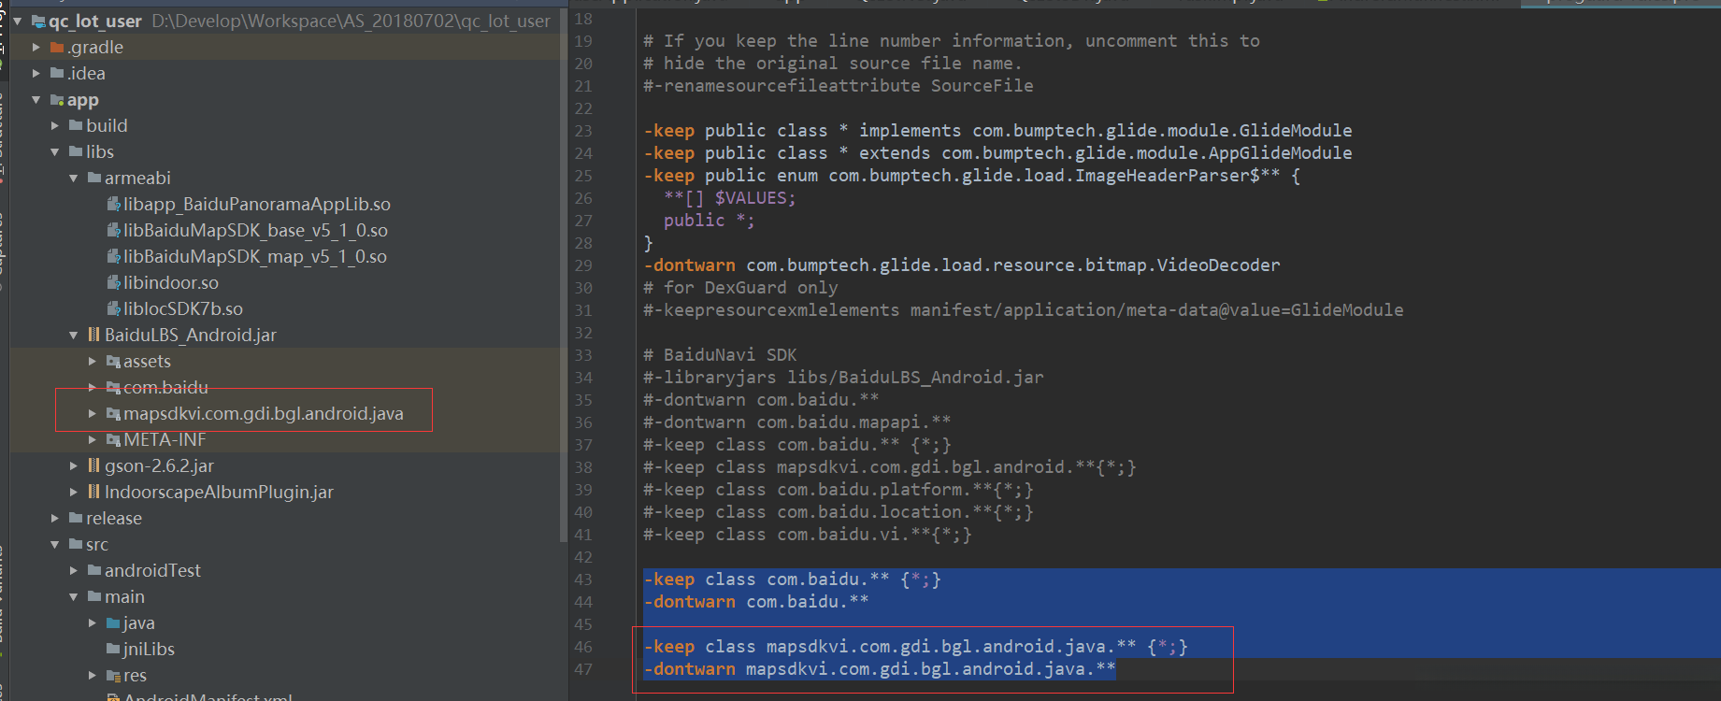1721x701 pixels.
Task: Select the gson-2.6.2.jar tree label
Action: [159, 465]
